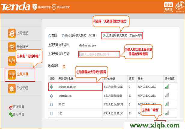The width and height of the screenshot is (185, 129).
Task: Click channel value 13 for chinaunicom
Action: tap(130, 96)
